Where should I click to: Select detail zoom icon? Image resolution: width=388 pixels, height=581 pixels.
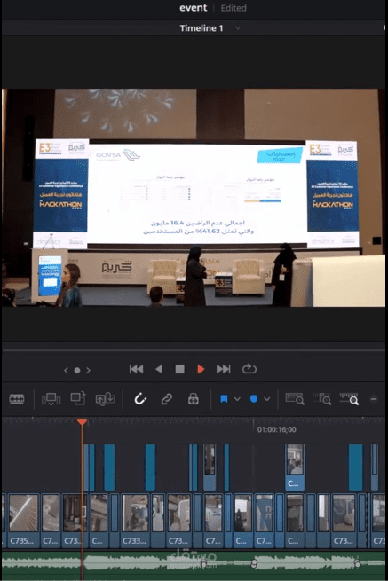click(322, 398)
